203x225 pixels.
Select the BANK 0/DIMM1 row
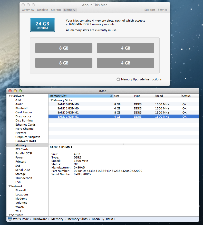pyautogui.click(x=124, y=113)
